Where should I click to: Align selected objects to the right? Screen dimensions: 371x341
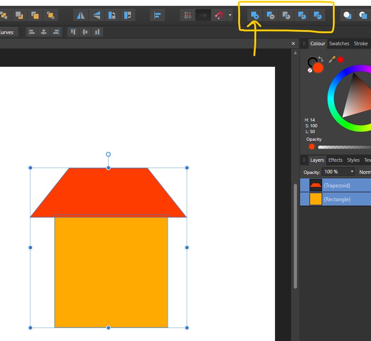pyautogui.click(x=56, y=32)
